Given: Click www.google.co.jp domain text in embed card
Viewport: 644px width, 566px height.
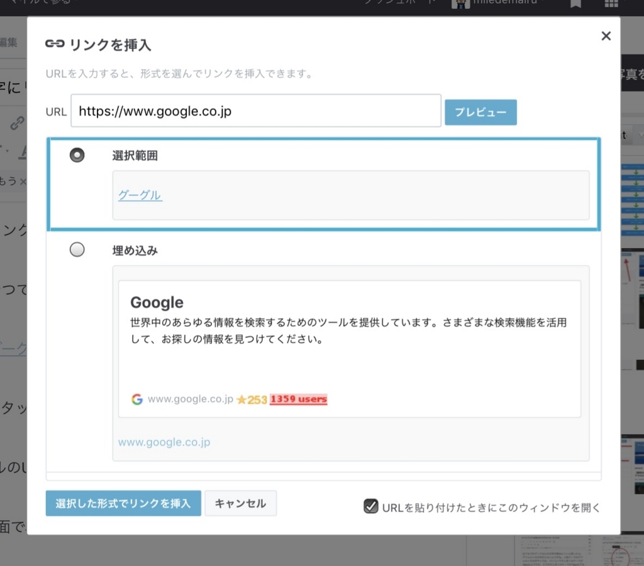Looking at the screenshot, I should click(x=190, y=399).
